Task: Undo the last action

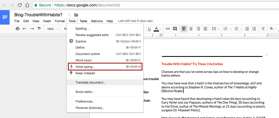Action: (x=25, y=29)
